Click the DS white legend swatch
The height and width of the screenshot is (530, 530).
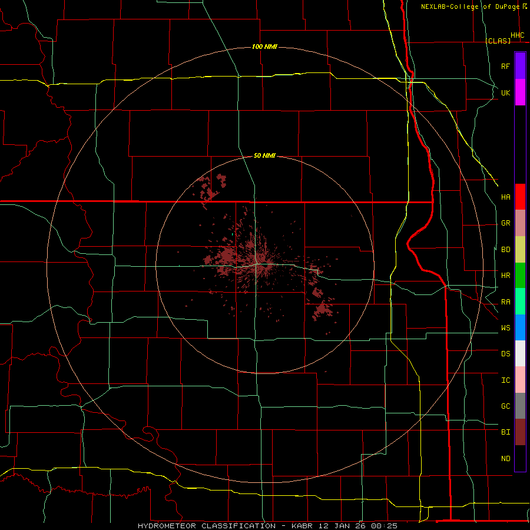click(x=520, y=353)
